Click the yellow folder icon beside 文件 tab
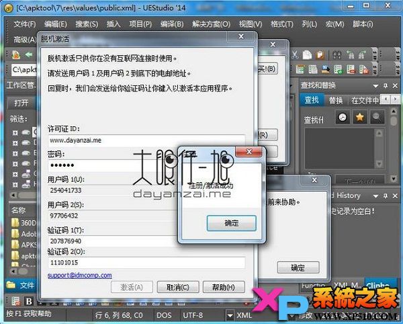The image size is (403, 324). [11, 284]
